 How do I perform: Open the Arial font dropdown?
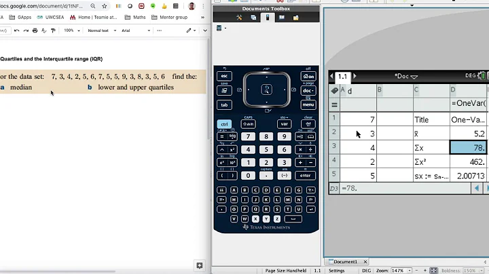[136, 31]
